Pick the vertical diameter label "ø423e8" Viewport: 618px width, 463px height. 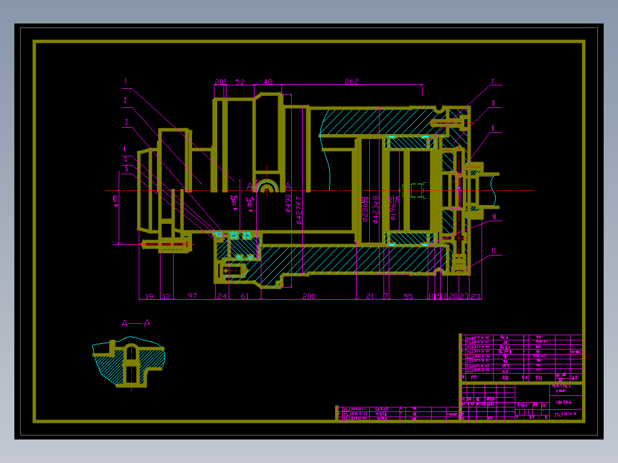click(x=376, y=210)
